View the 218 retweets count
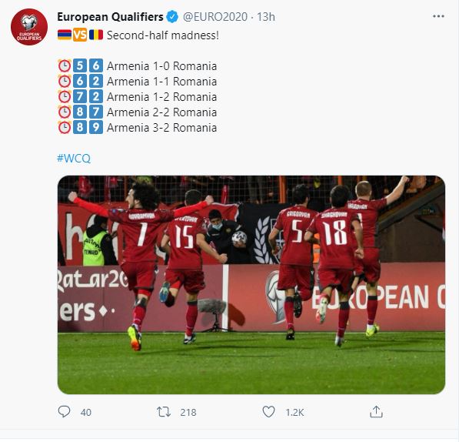The height and width of the screenshot is (442, 459). point(188,413)
